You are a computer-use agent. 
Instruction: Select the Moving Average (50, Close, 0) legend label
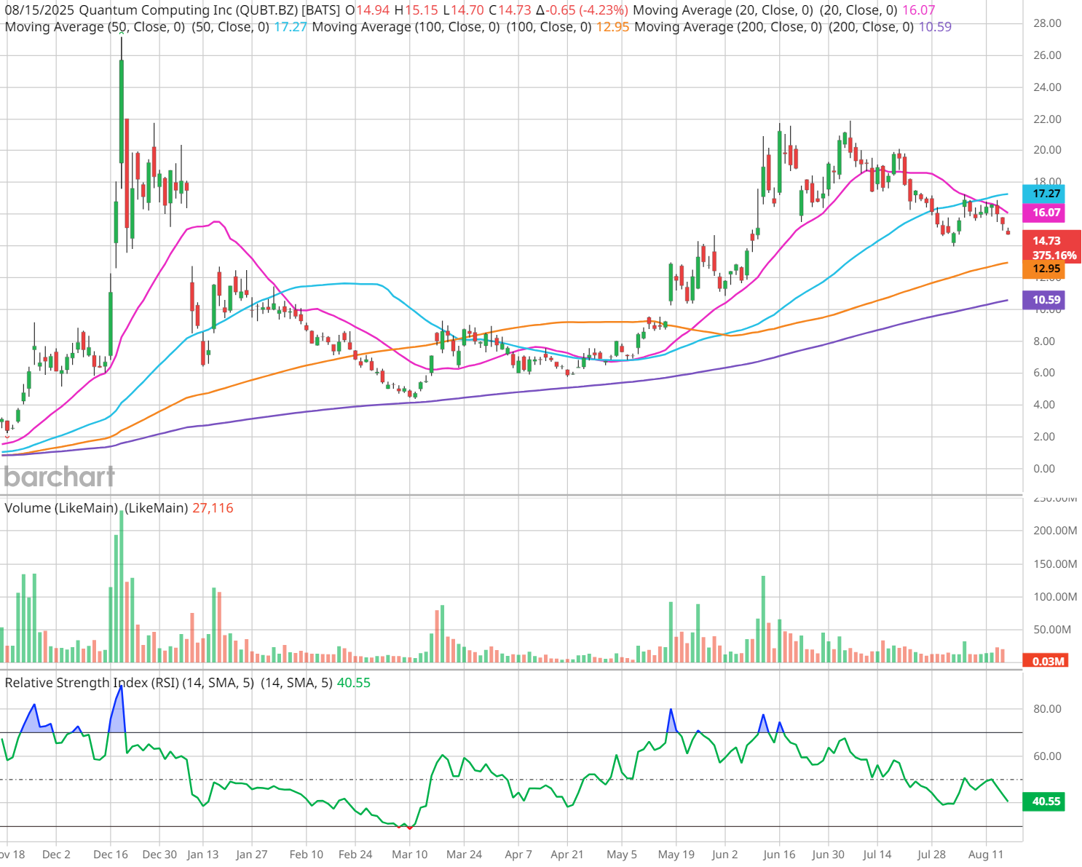tap(95, 27)
